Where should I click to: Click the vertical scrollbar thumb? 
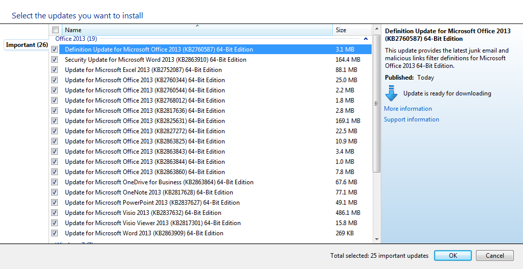coord(377,103)
